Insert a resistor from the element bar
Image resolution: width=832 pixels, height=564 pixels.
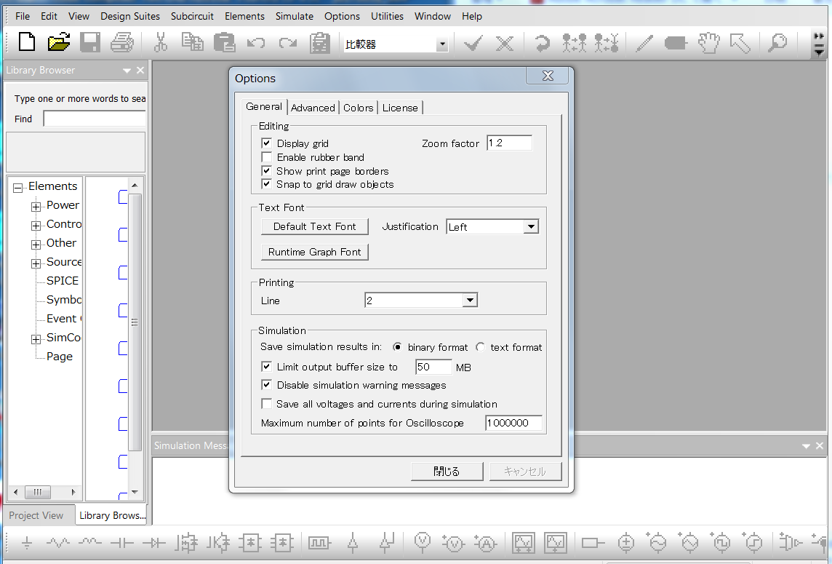click(58, 543)
